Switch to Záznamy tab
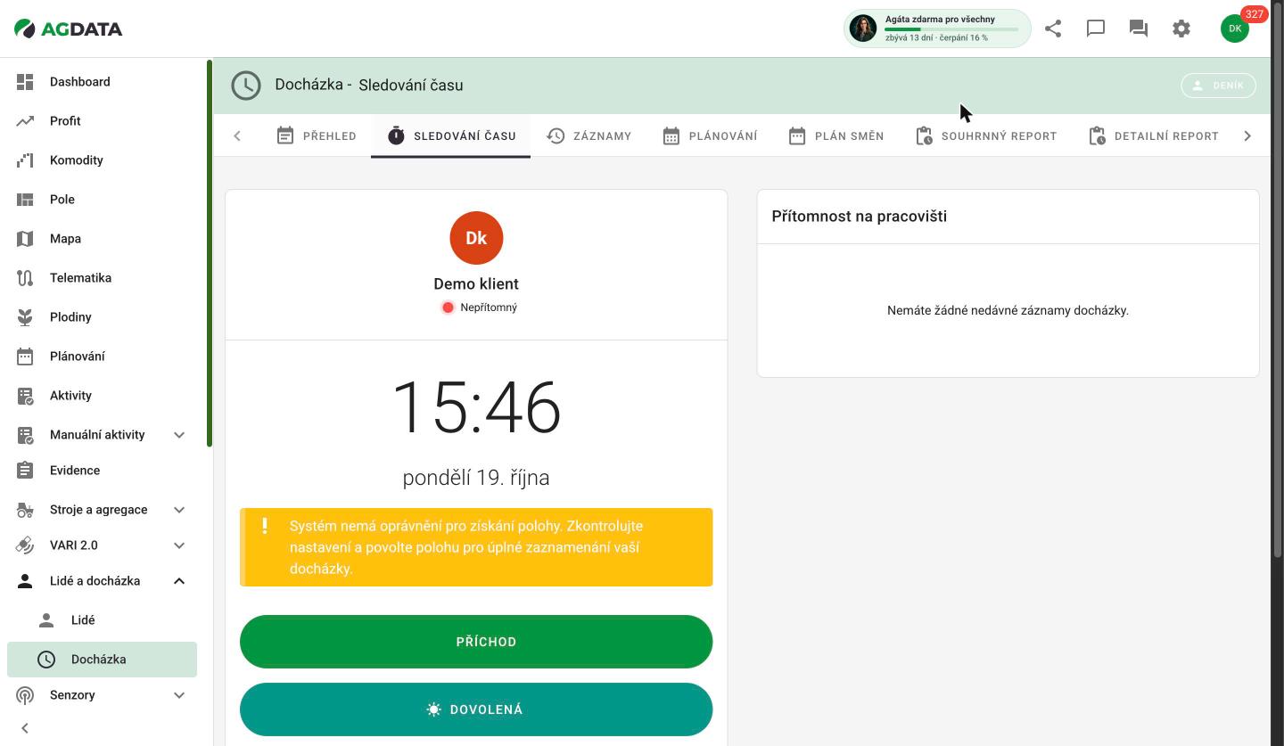Viewport: 1284px width, 746px height. coord(589,136)
